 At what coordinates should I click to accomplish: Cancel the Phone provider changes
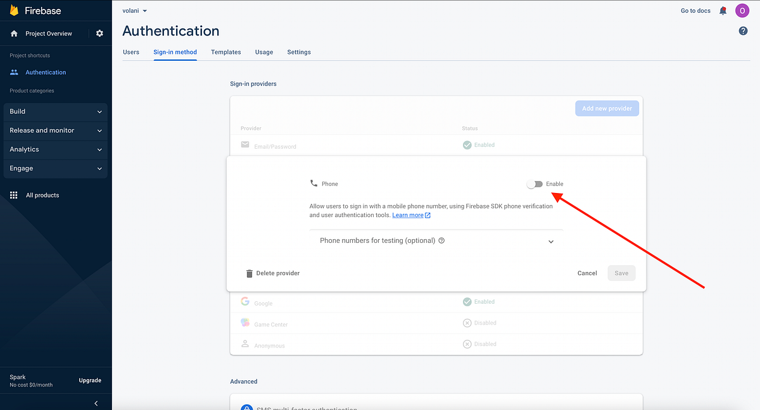coord(586,273)
